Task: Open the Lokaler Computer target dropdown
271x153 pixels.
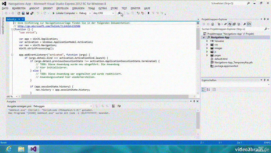Action: tap(77, 13)
